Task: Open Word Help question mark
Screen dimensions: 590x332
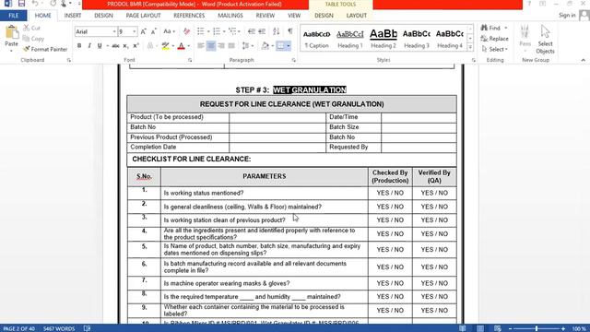Action: [x=529, y=4]
